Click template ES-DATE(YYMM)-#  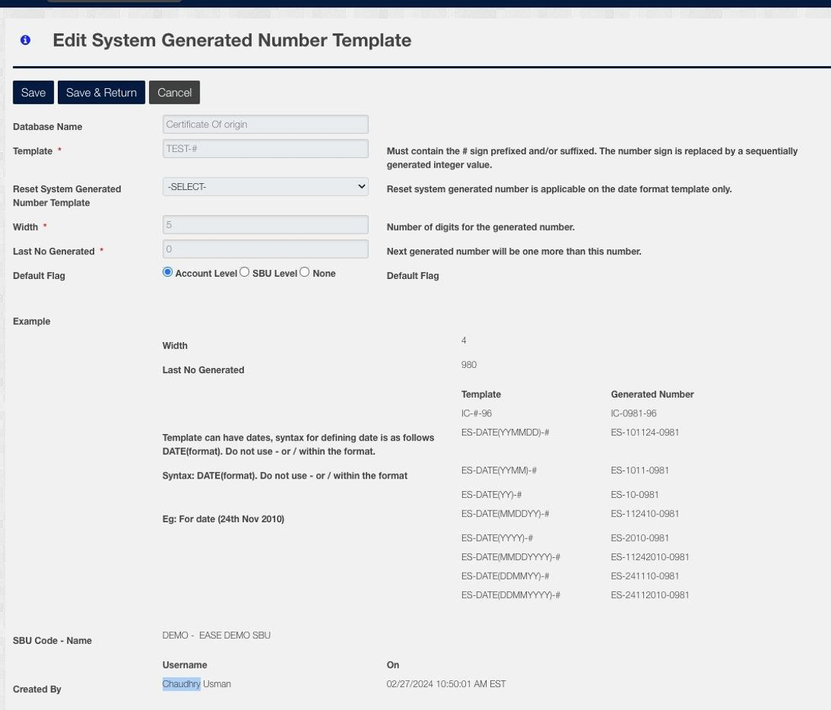(x=499, y=470)
